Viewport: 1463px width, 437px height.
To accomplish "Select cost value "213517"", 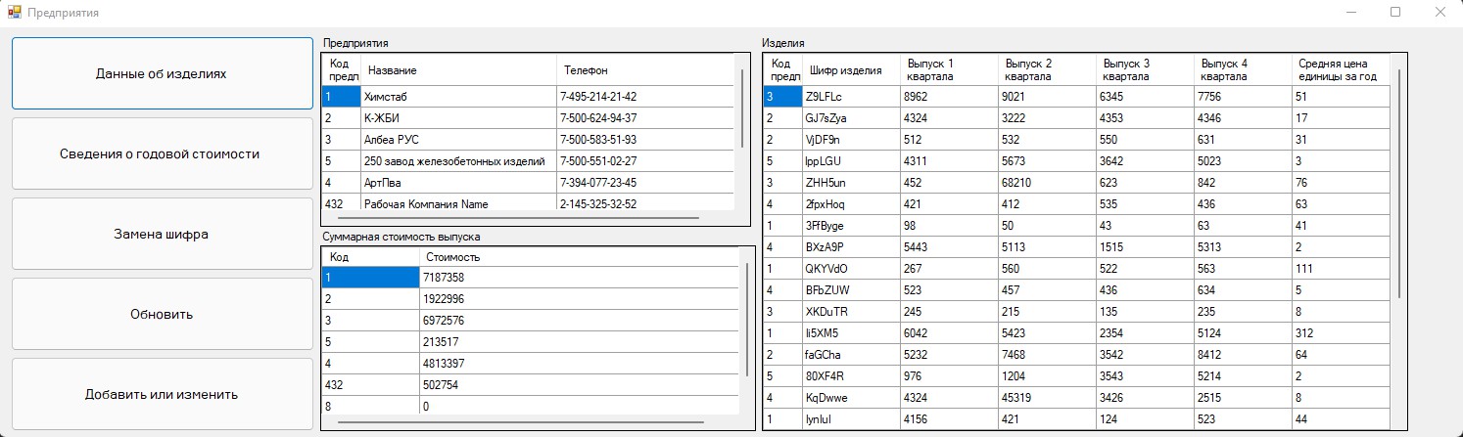I will point(578,342).
